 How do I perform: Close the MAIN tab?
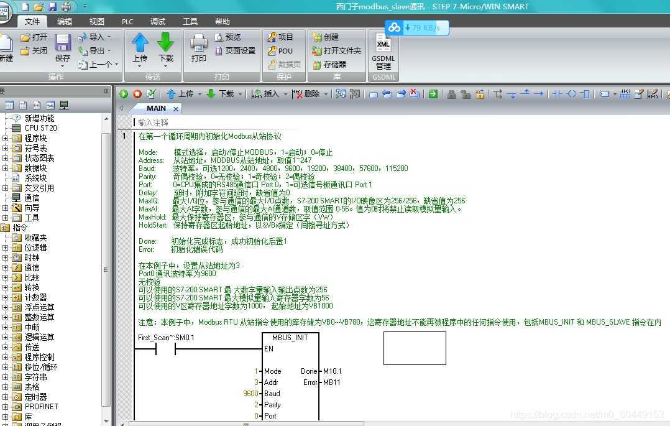coord(176,109)
